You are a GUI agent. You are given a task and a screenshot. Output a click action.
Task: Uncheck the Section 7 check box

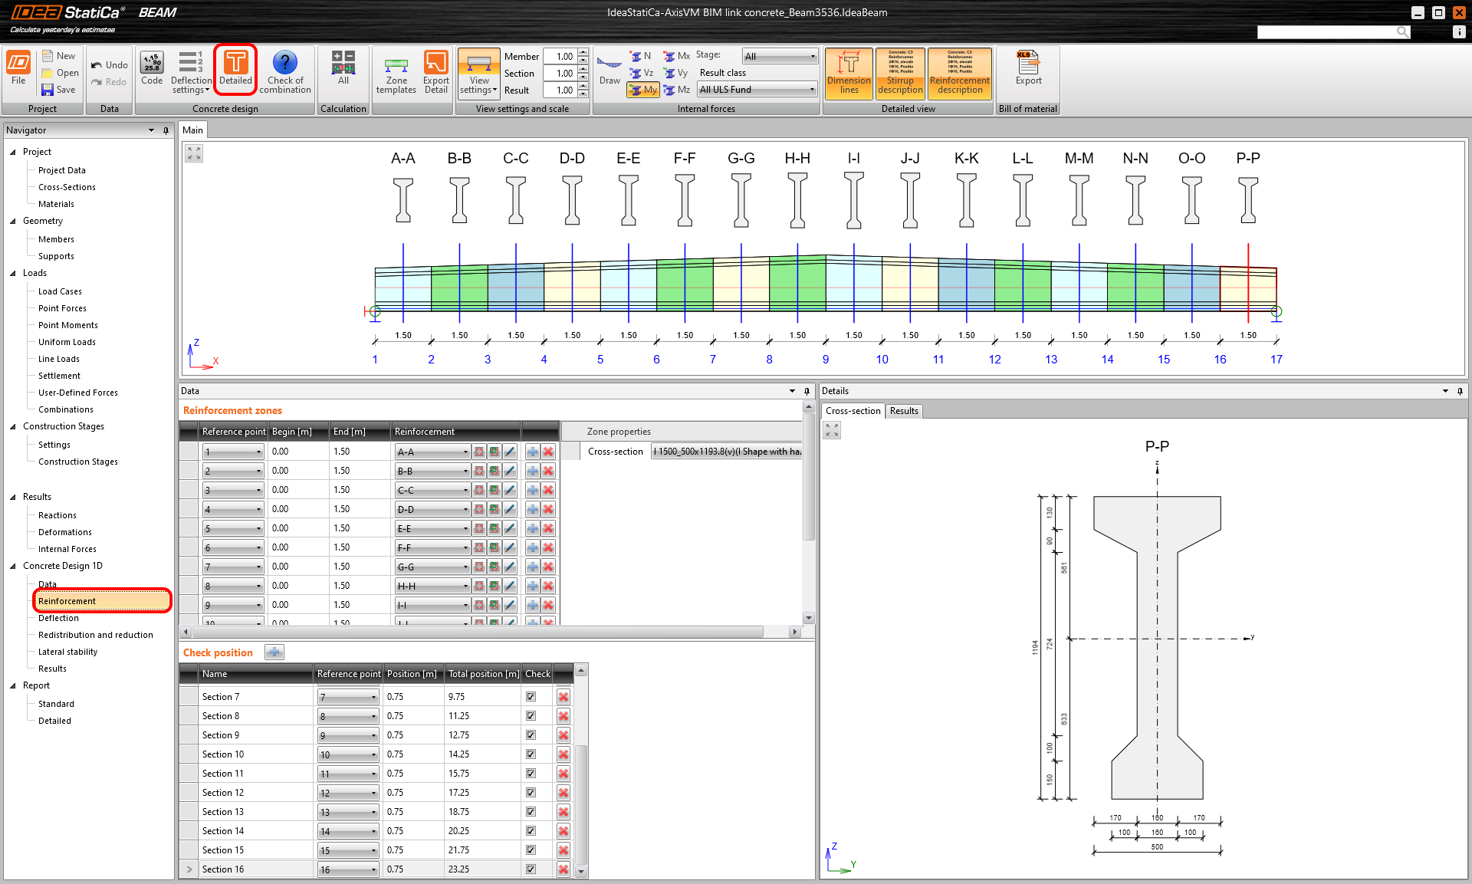tap(531, 697)
